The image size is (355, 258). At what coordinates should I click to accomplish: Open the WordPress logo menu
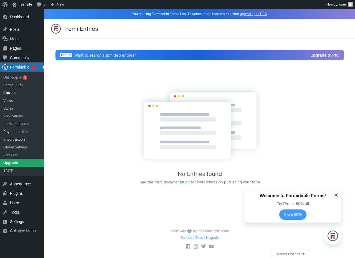(5, 4)
